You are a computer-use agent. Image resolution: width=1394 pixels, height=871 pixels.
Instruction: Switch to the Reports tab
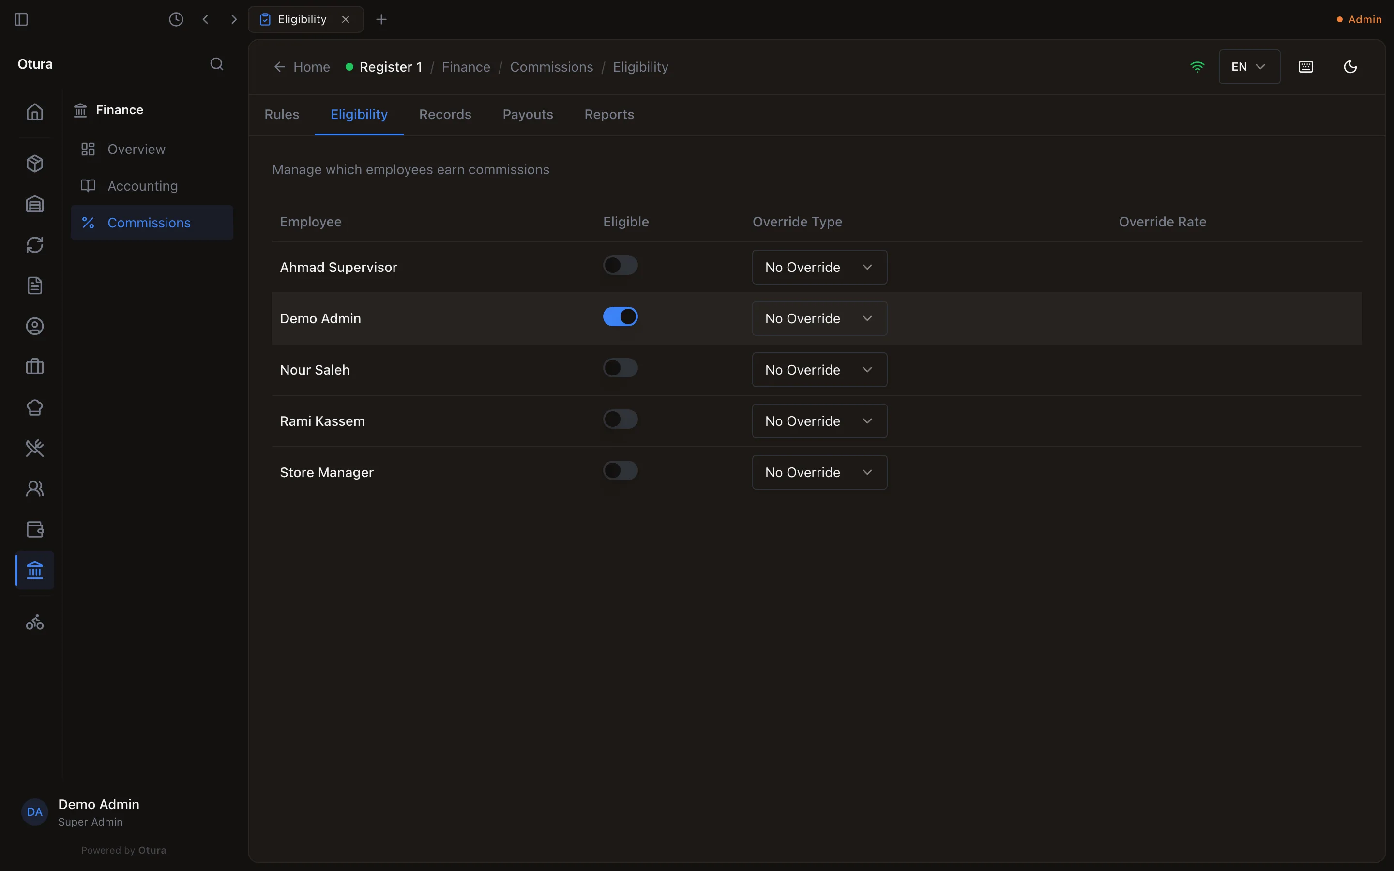[x=609, y=115]
